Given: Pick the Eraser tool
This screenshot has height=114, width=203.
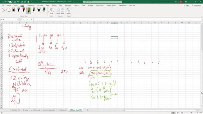Looking at the screenshot, I should (x=14, y=10).
